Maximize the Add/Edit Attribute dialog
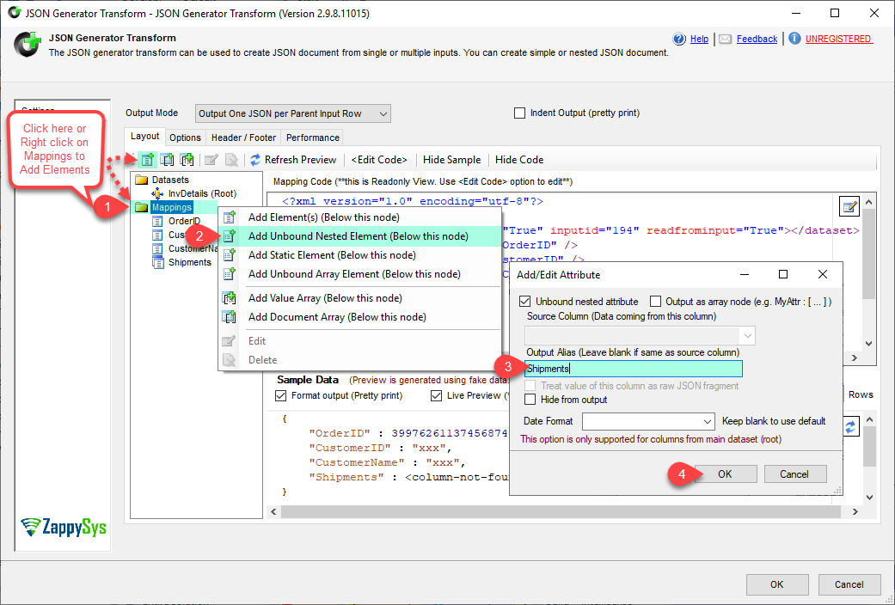The width and height of the screenshot is (895, 605). click(783, 274)
